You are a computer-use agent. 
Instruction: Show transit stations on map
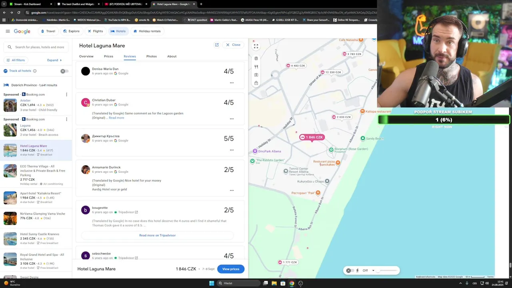256,58
